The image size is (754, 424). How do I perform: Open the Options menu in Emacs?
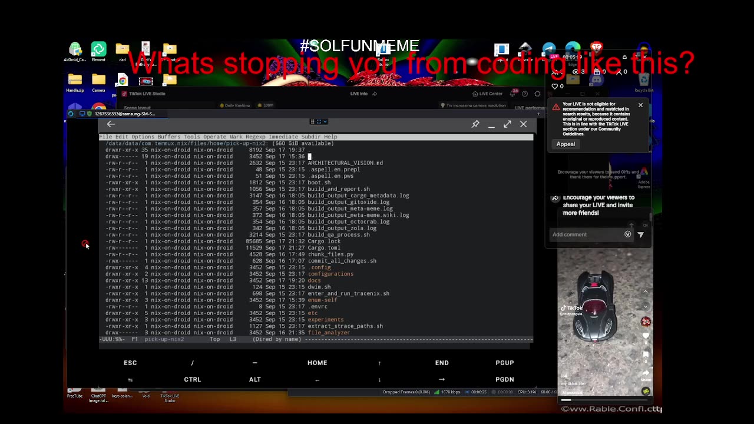click(x=143, y=137)
